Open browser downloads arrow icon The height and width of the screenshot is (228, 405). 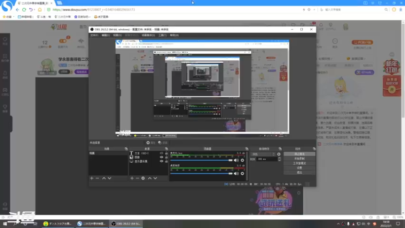pos(400,10)
